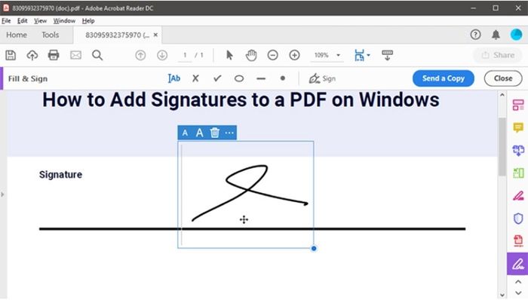Open the pink pen sidebar tool icon
The image size is (528, 300).
tap(518, 195)
